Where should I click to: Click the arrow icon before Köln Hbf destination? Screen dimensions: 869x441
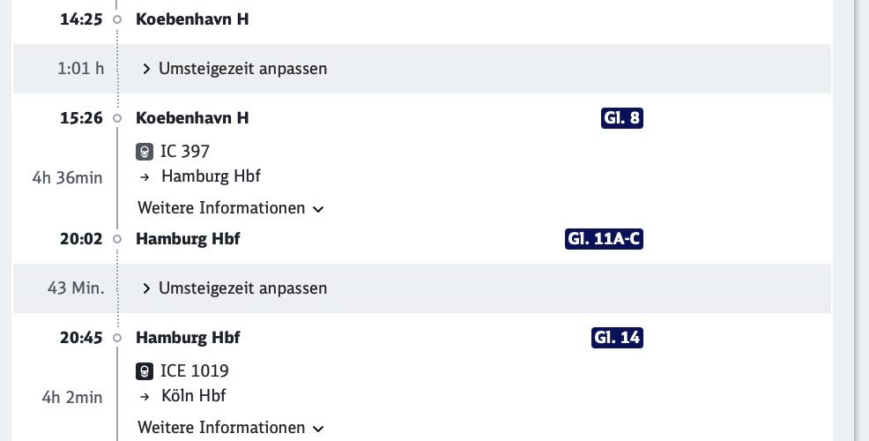tap(145, 397)
